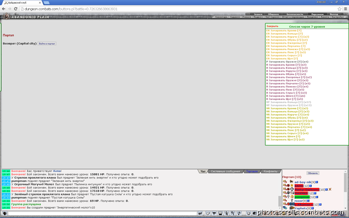349x218 pixels.
Task: Switch to the Конфликты tab
Action: pyautogui.click(x=270, y=171)
